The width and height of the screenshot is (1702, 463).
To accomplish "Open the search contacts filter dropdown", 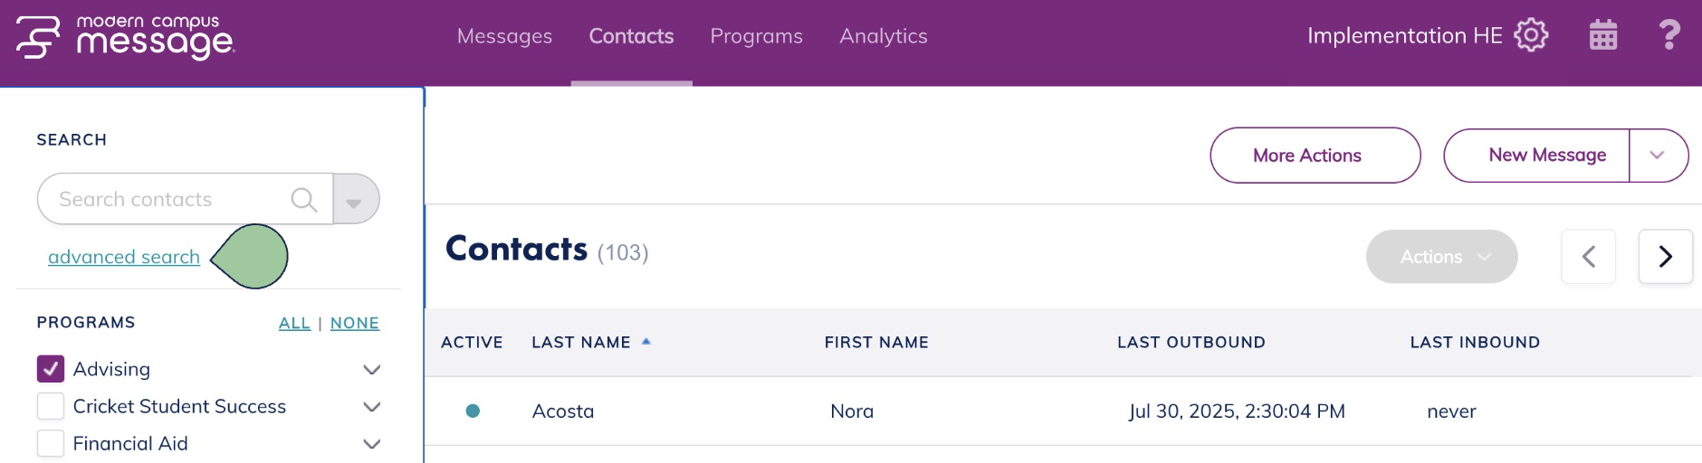I will [355, 200].
